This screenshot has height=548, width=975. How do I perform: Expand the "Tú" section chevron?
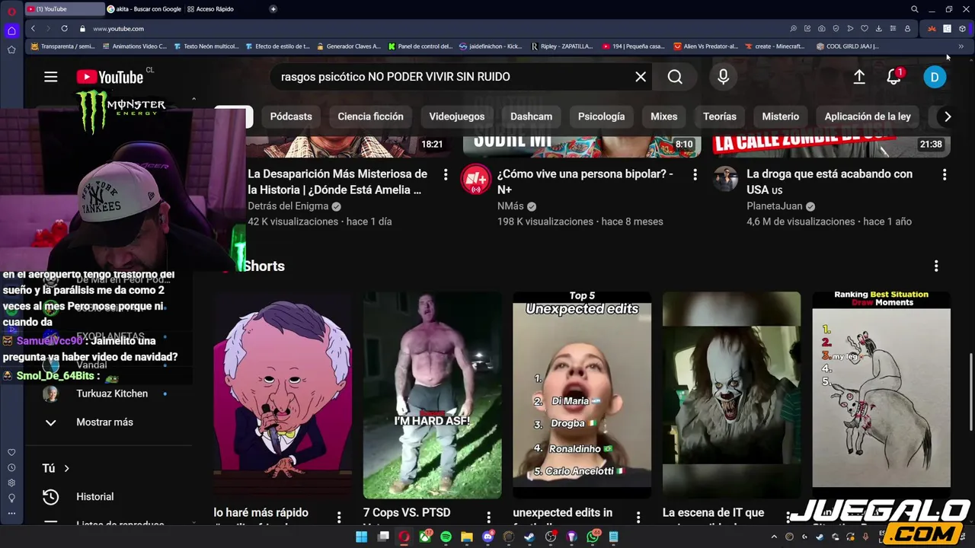[66, 468]
